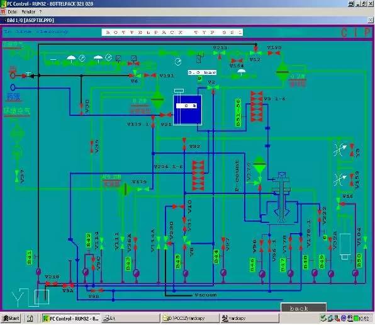Image resolution: width=375 pixels, height=325 pixels.
Task: Select the V8 three-way valve
Action: pos(186,242)
